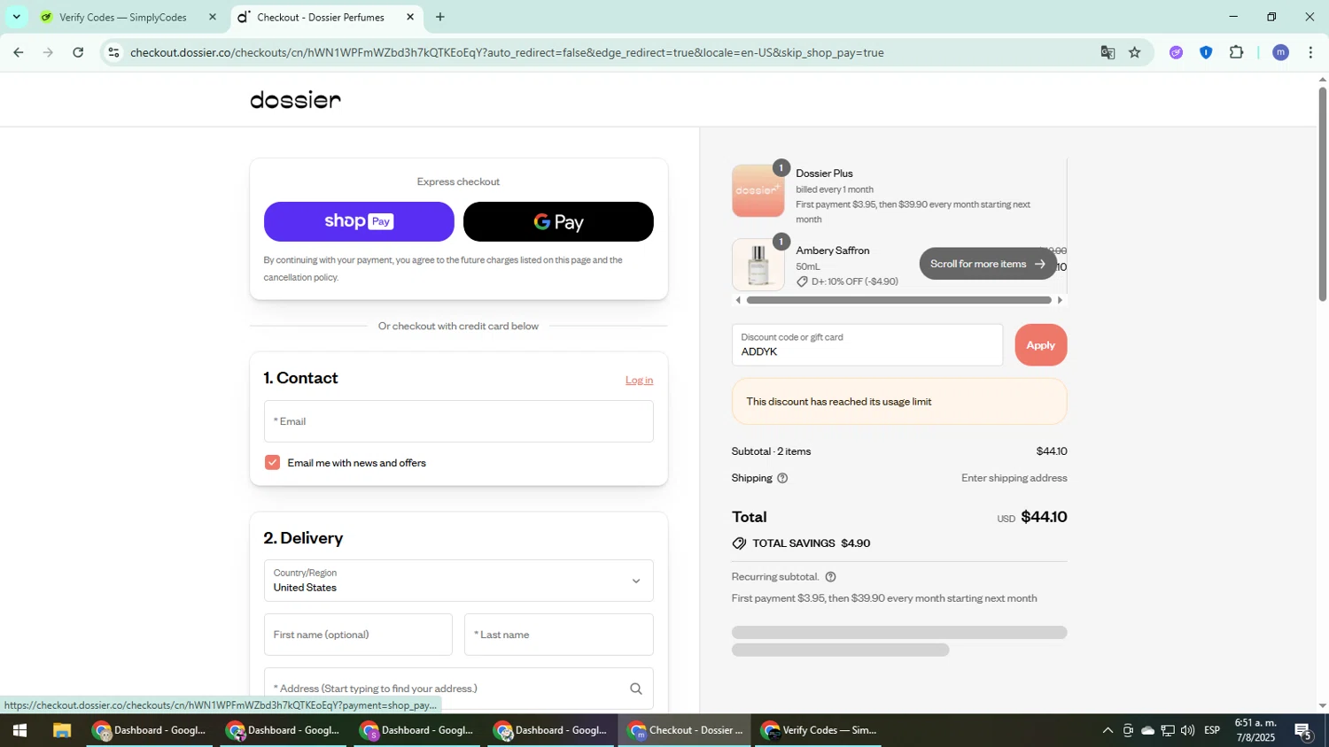Focus the Email input field
This screenshot has height=747, width=1329.
pos(458,421)
